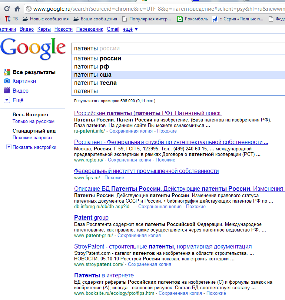285x300 pixels.
Task: Open result Российские патенты (патенты РФ)
Action: pyautogui.click(x=148, y=113)
